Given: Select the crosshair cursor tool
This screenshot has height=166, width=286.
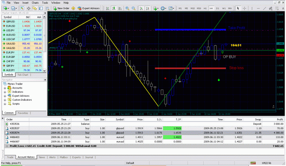Looking at the screenshot, I should coord(244,8).
